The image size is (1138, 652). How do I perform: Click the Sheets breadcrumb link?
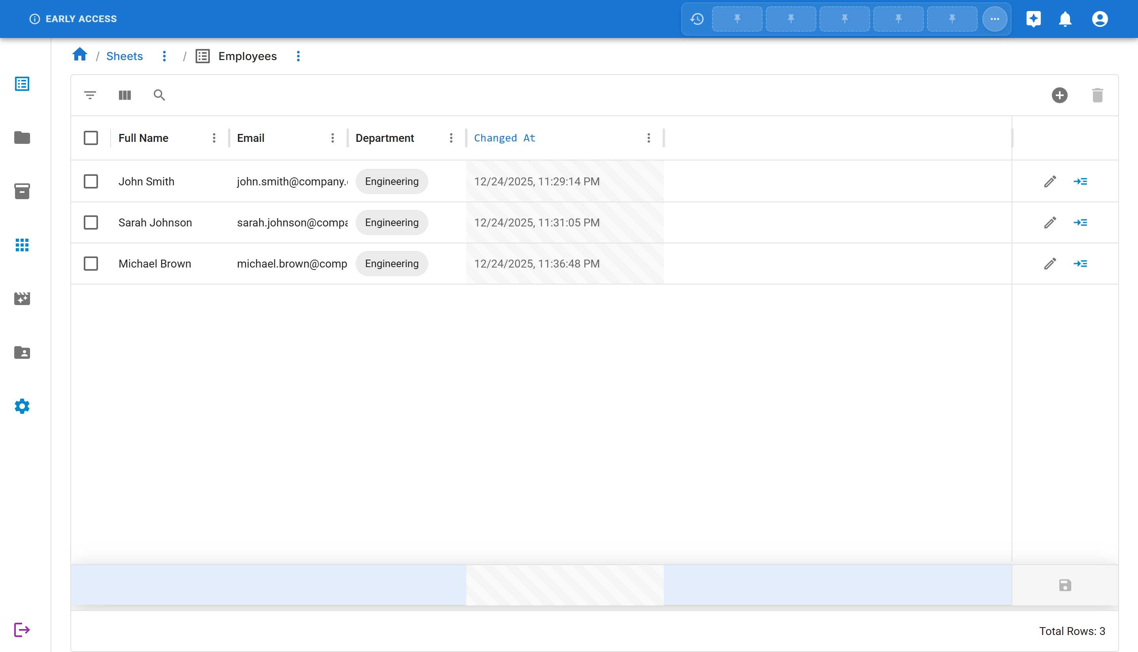coord(124,56)
